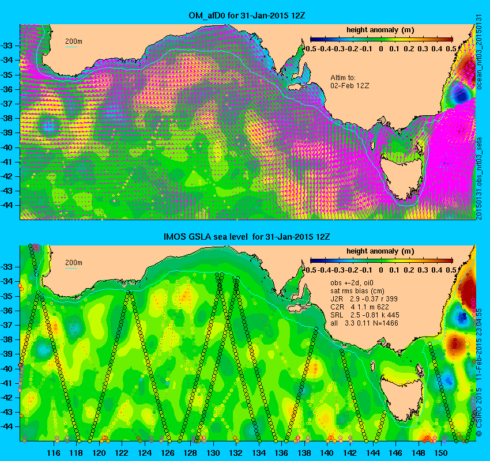Image resolution: width=490 pixels, height=461 pixels.
Task: Click longitude label "132"
Action: tap(236, 453)
